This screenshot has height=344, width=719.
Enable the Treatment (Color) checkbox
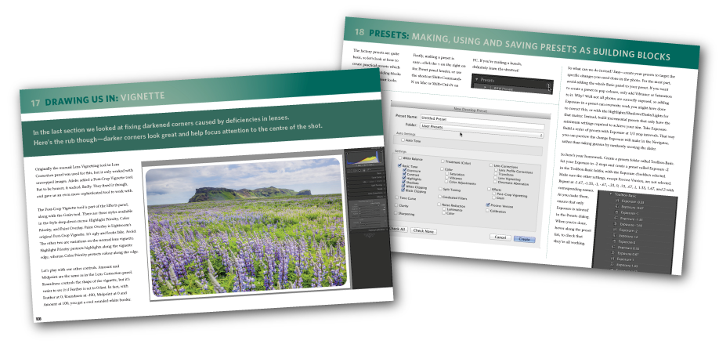point(443,161)
